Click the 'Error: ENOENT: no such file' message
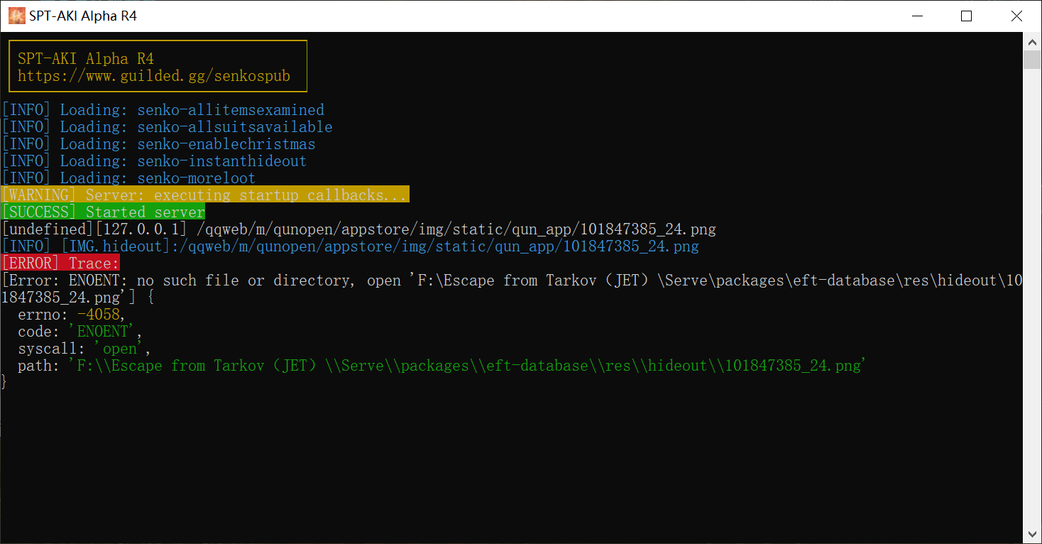Viewport: 1042px width, 544px height. (x=512, y=289)
